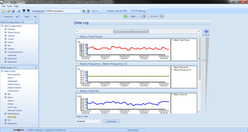Collapse the Mains Frequency chart section

coord(78,64)
